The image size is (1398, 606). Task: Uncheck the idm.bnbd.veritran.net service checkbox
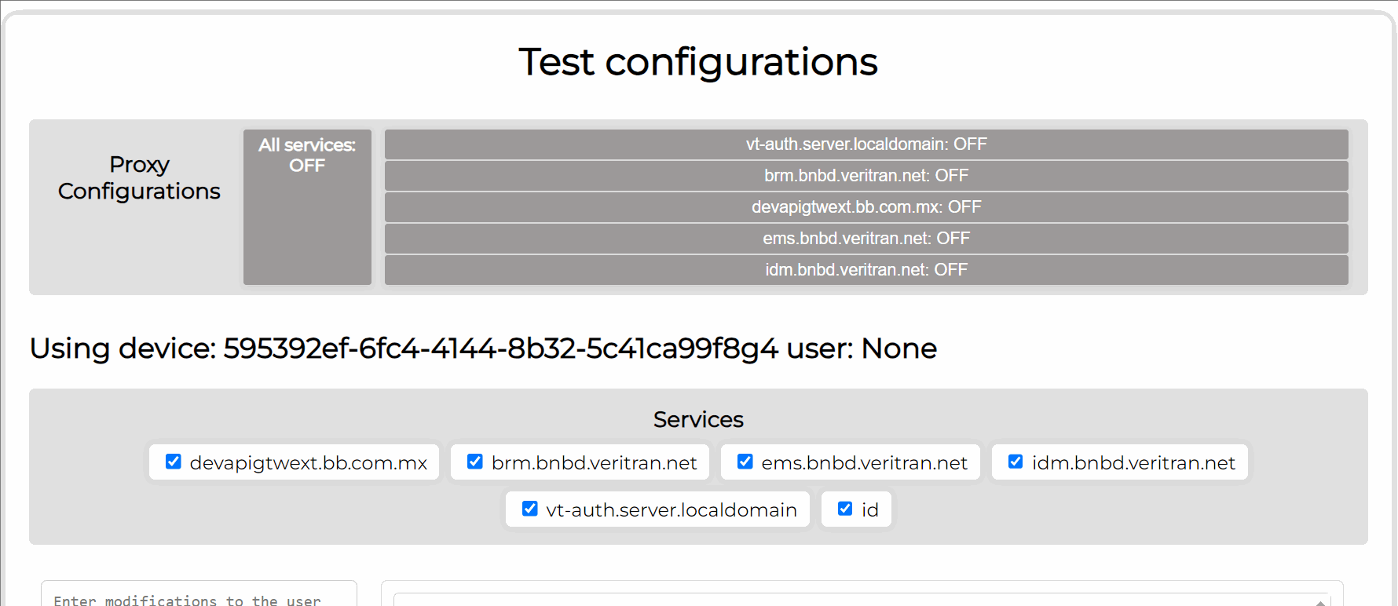coord(1016,462)
